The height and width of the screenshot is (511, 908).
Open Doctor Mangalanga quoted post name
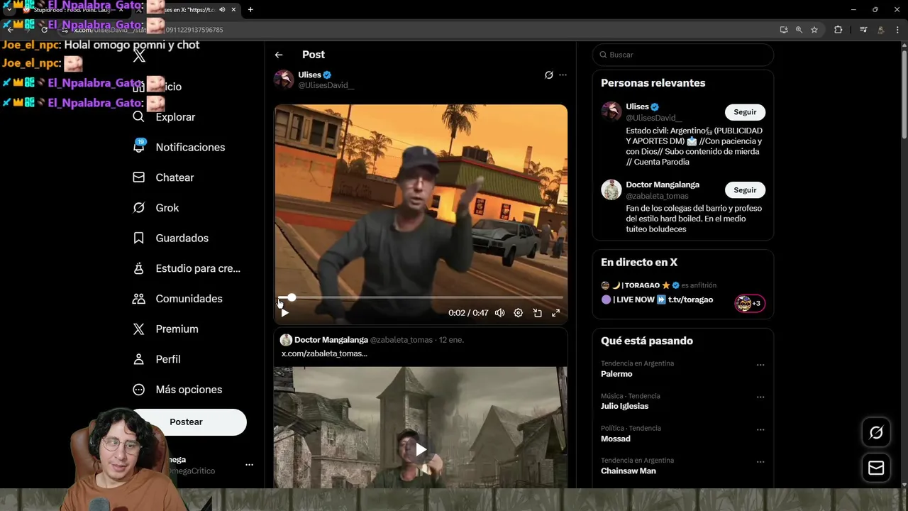click(x=331, y=340)
